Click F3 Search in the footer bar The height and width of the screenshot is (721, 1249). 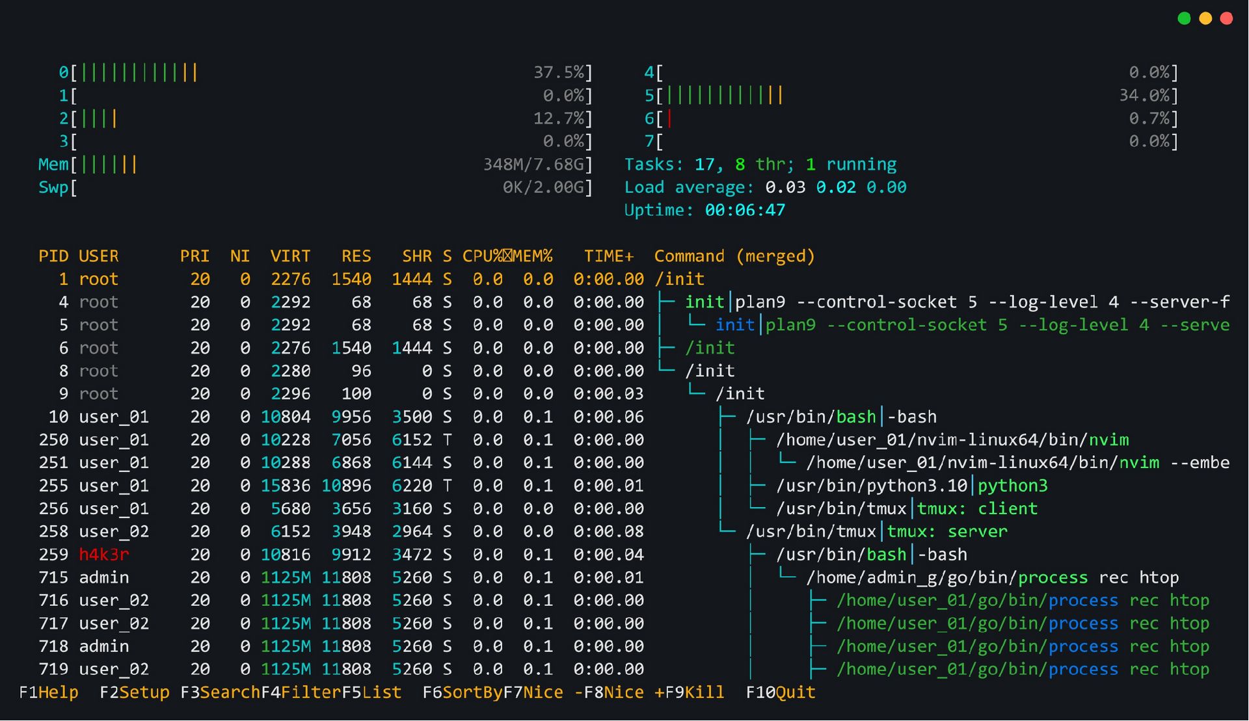point(220,692)
